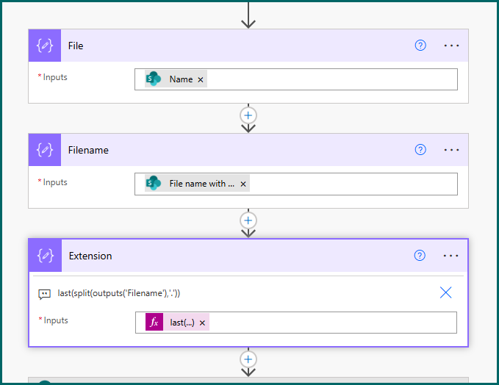Viewport: 499px width, 385px height.
Task: Click the File action compose icon
Action: 45,46
